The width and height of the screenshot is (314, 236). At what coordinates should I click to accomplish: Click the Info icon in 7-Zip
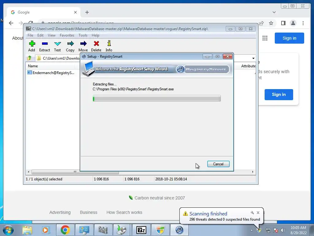[x=109, y=46]
